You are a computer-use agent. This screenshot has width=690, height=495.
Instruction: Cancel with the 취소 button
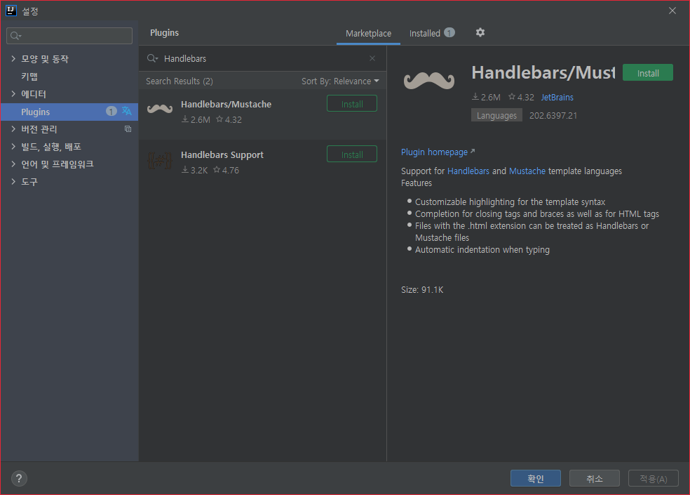tap(595, 478)
